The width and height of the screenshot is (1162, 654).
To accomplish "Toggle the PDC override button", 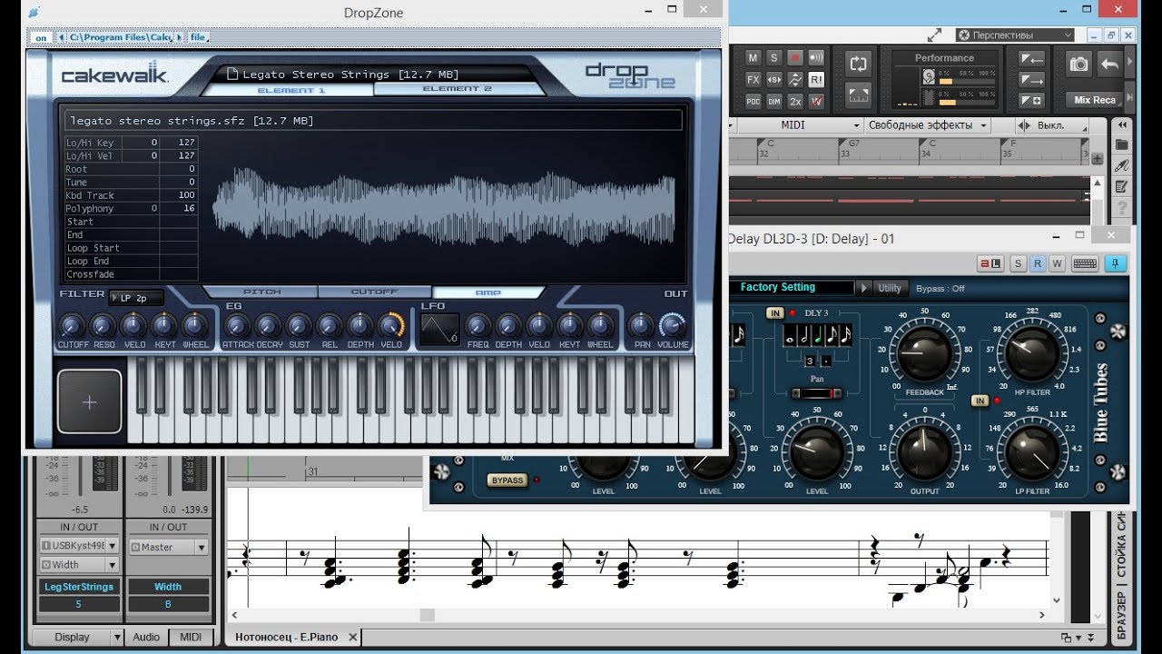I will click(753, 102).
